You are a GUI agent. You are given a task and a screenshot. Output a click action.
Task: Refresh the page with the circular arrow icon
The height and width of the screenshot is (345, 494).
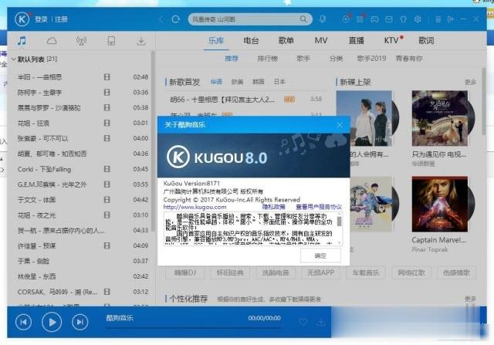(x=176, y=19)
